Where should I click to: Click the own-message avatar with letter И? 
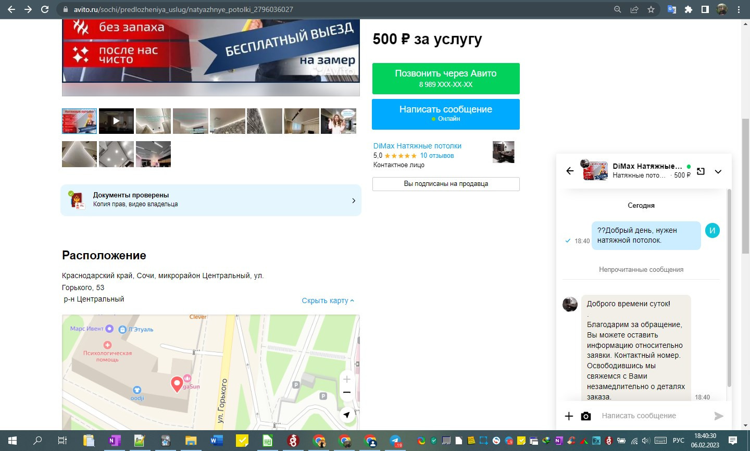point(712,230)
